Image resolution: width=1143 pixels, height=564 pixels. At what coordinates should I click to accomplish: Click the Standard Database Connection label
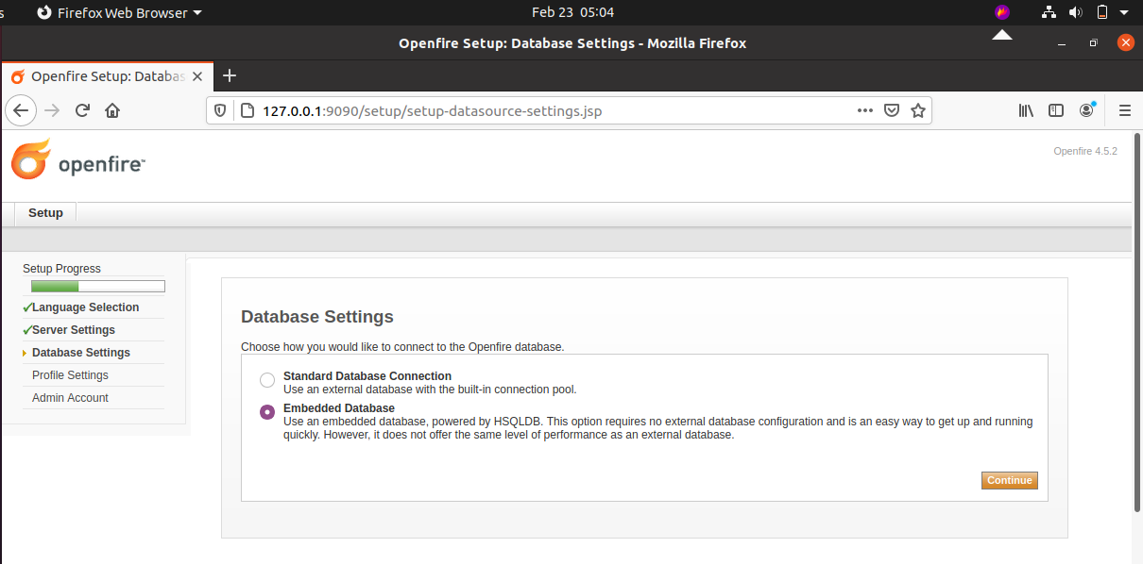pyautogui.click(x=367, y=376)
